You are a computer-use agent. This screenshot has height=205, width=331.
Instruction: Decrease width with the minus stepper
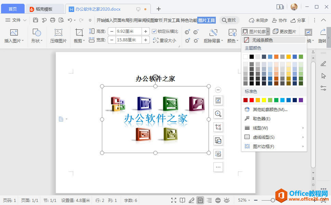click(112, 40)
